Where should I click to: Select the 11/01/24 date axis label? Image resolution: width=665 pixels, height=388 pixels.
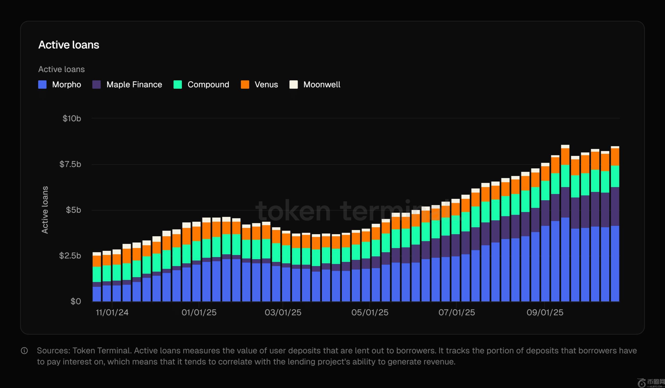(x=112, y=313)
